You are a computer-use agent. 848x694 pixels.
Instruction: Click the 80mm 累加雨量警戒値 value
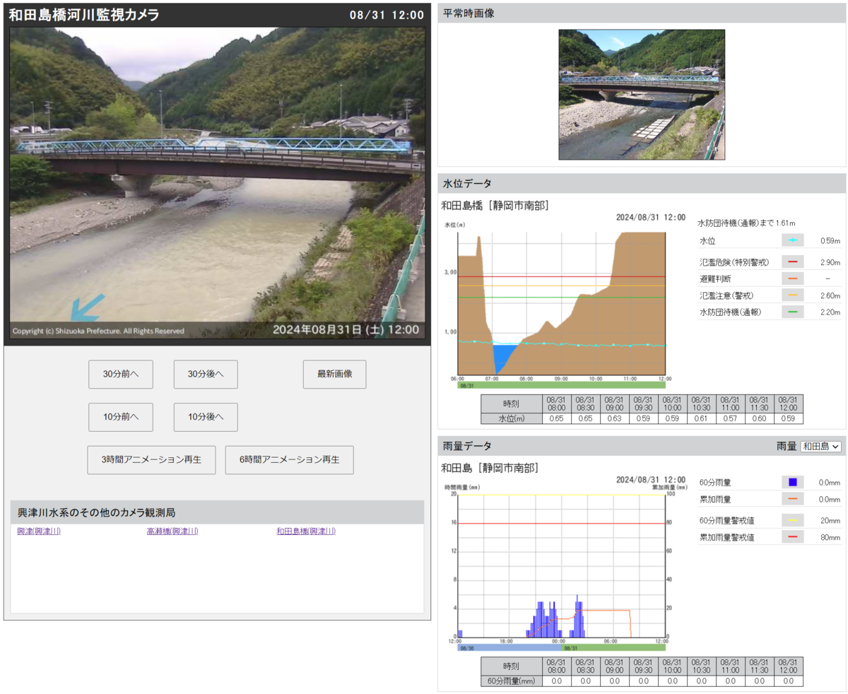831,537
